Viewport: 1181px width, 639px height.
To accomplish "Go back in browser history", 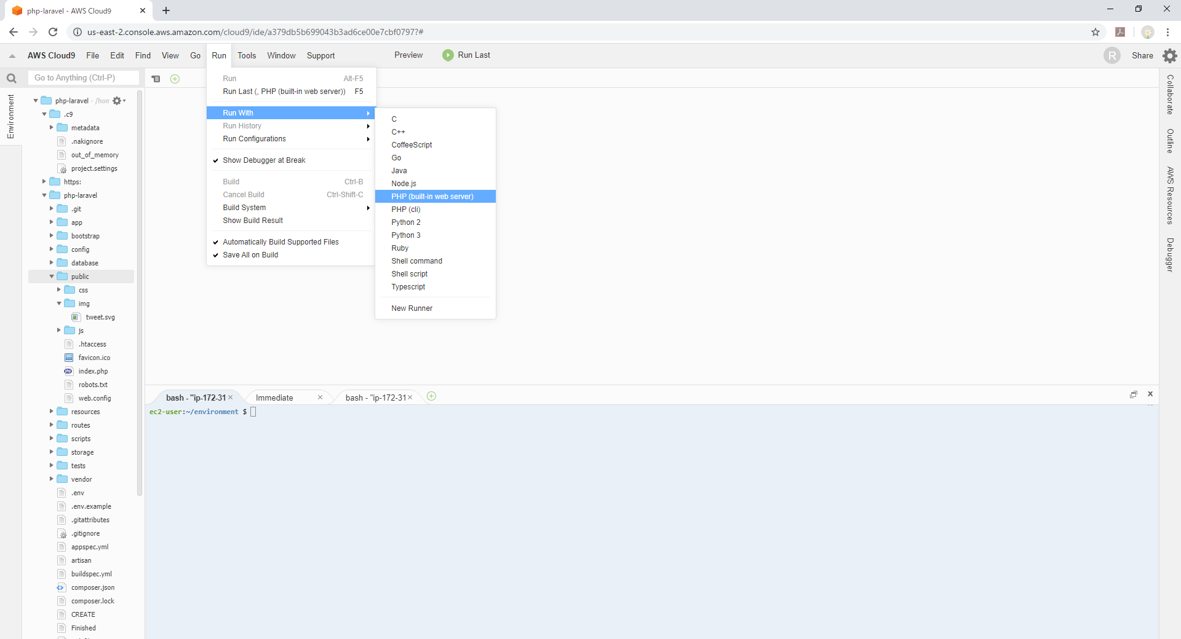I will (x=14, y=32).
